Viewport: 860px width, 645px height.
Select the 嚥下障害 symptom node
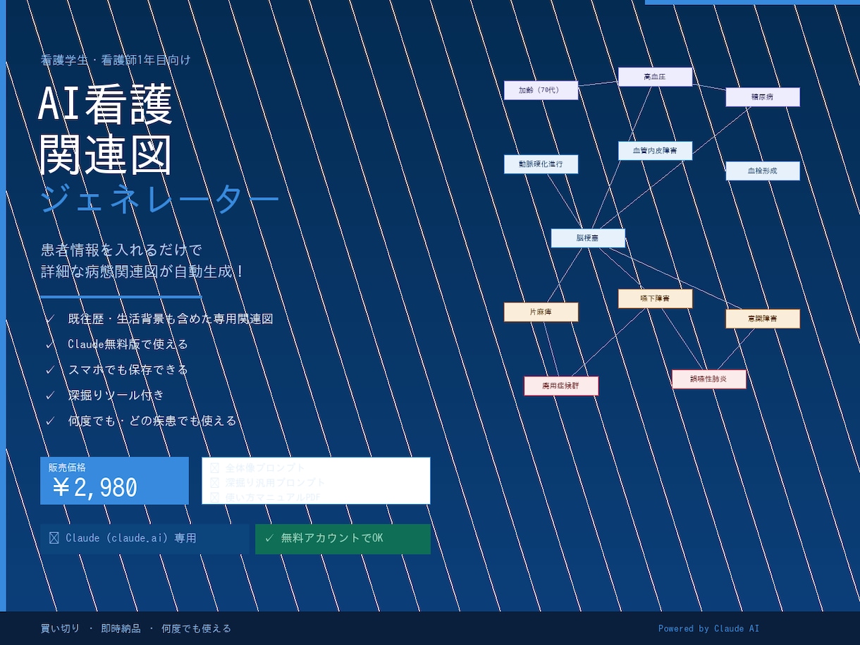point(655,299)
